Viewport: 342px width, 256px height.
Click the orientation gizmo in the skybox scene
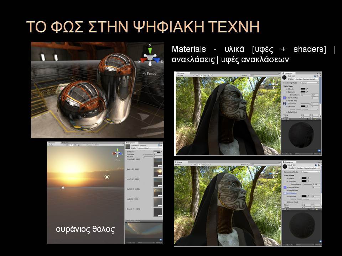(x=118, y=153)
